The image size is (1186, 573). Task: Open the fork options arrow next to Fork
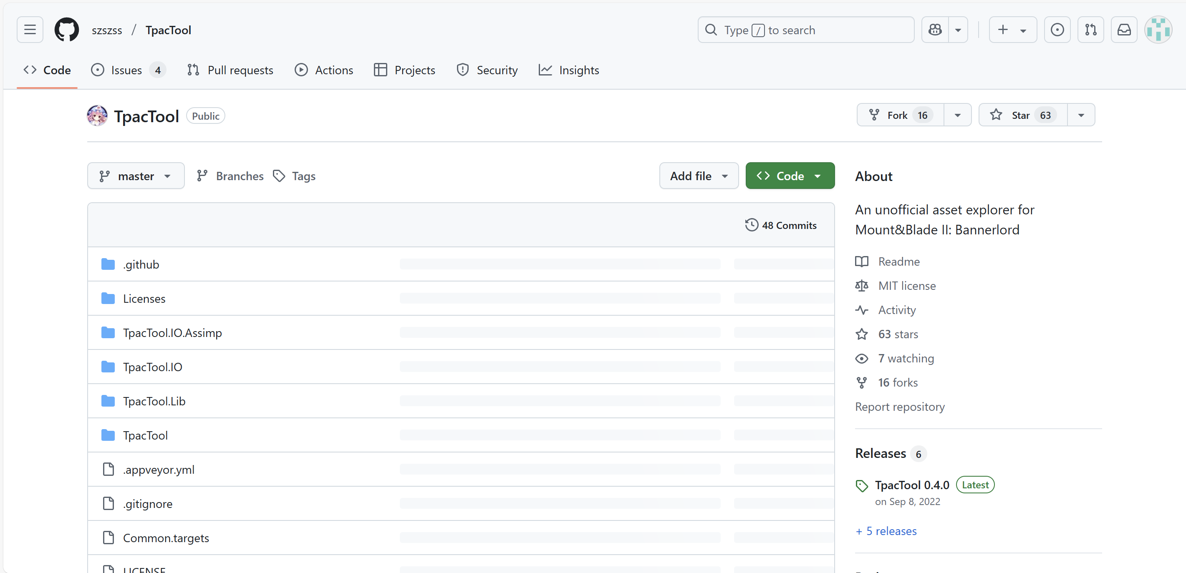(x=958, y=115)
